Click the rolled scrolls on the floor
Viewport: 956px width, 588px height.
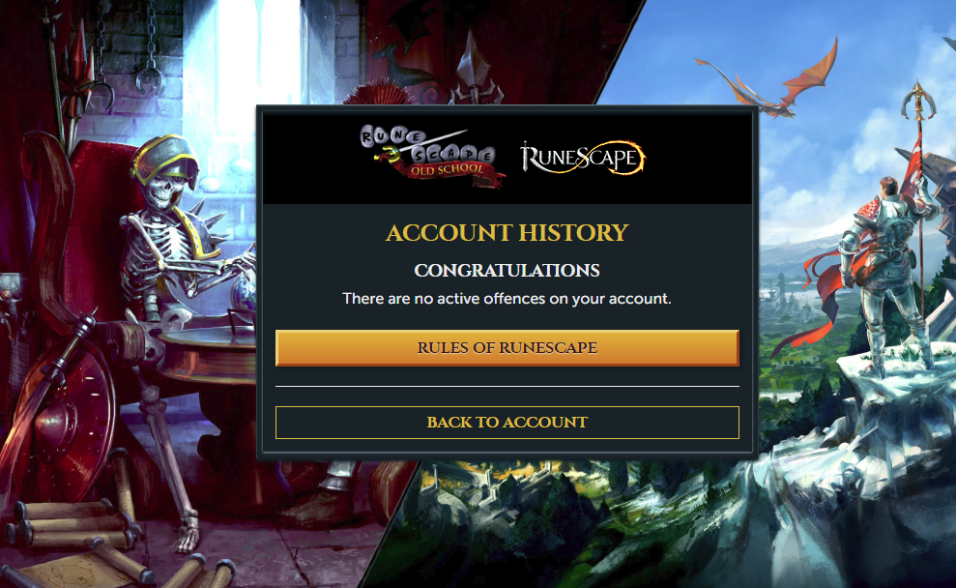tap(73, 524)
